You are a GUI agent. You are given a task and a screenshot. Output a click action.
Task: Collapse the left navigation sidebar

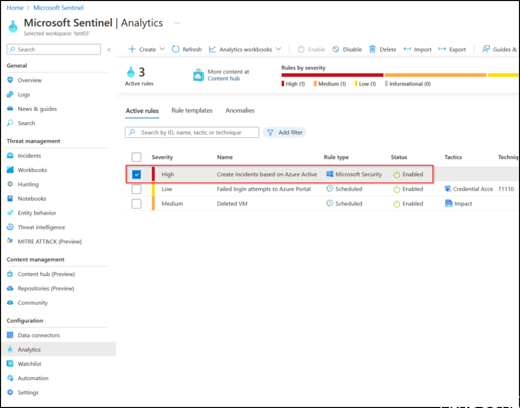click(109, 49)
